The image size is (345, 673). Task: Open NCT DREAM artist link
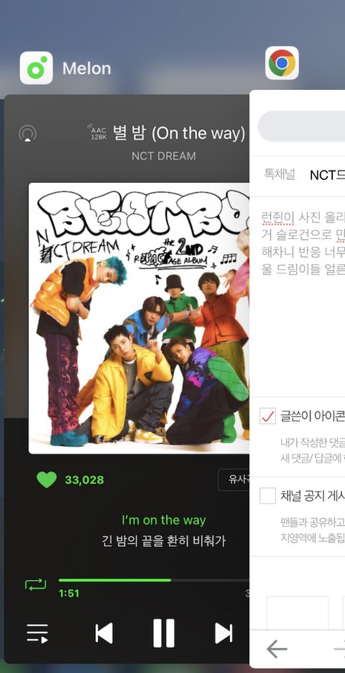[x=164, y=155]
